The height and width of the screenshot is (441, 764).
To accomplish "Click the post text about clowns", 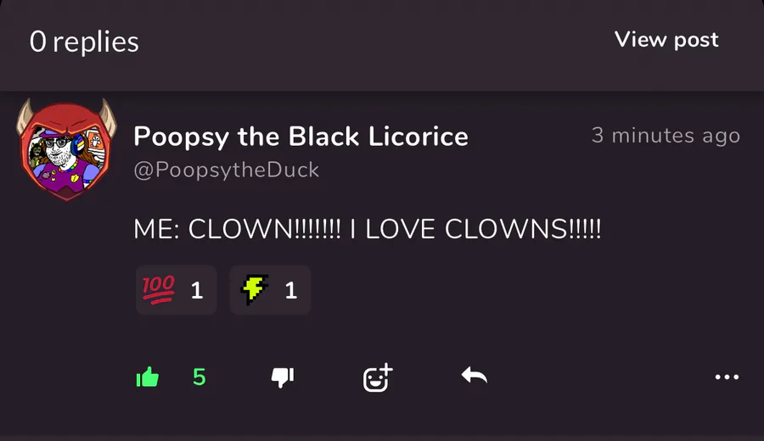I will [368, 229].
